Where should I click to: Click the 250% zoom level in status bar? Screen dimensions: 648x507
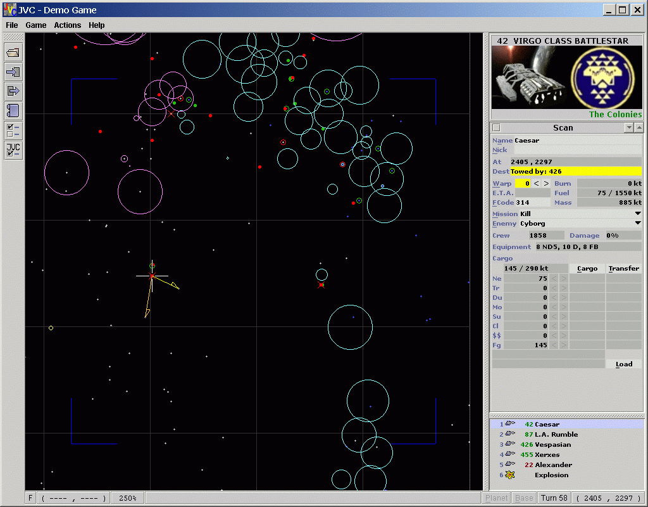click(x=128, y=498)
